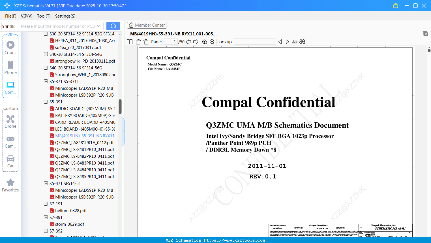Select the MB(4019HN)-S5-391-NB.RYX11 document tab
This screenshot has width=431, height=243.
(x=174, y=34)
